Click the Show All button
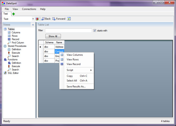 (53, 36)
